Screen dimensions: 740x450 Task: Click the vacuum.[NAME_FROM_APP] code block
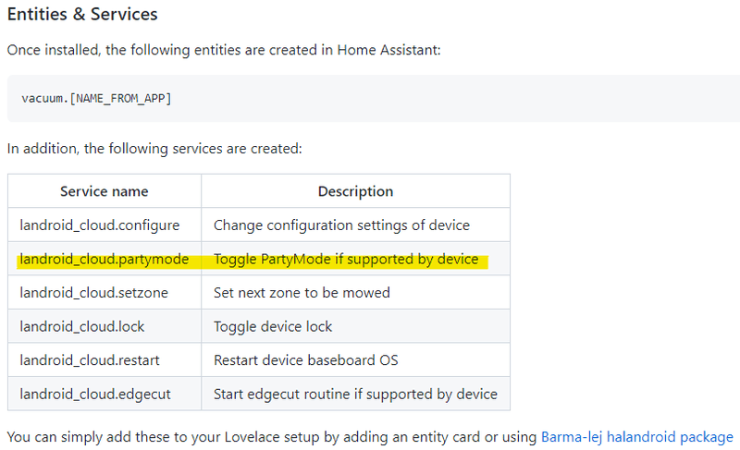tap(96, 98)
